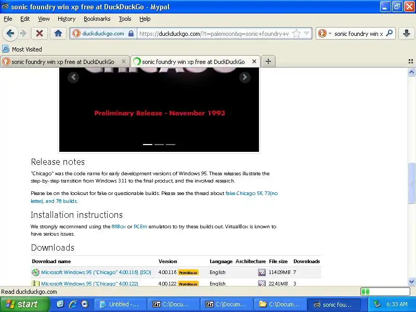This screenshot has height=312, width=416.
Task: Show previous slide in the Chicago image carousel
Action: coord(73,77)
